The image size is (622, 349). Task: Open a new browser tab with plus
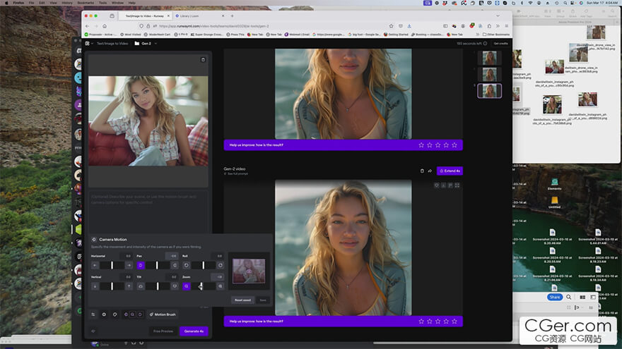click(x=232, y=16)
